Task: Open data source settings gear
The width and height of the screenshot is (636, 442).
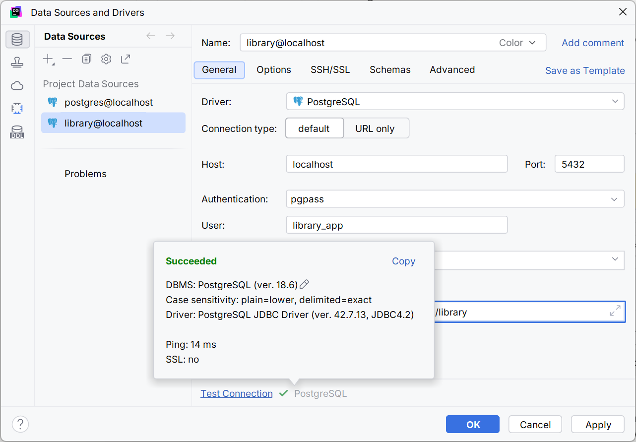Action: [106, 59]
